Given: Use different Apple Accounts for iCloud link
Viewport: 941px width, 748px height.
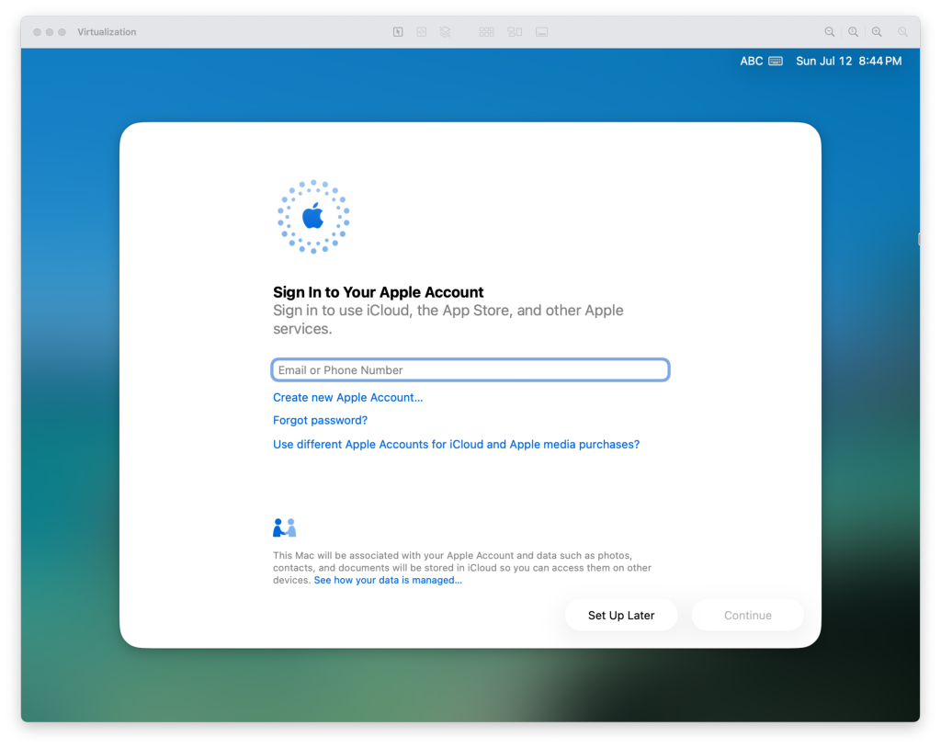Looking at the screenshot, I should pyautogui.click(x=456, y=444).
